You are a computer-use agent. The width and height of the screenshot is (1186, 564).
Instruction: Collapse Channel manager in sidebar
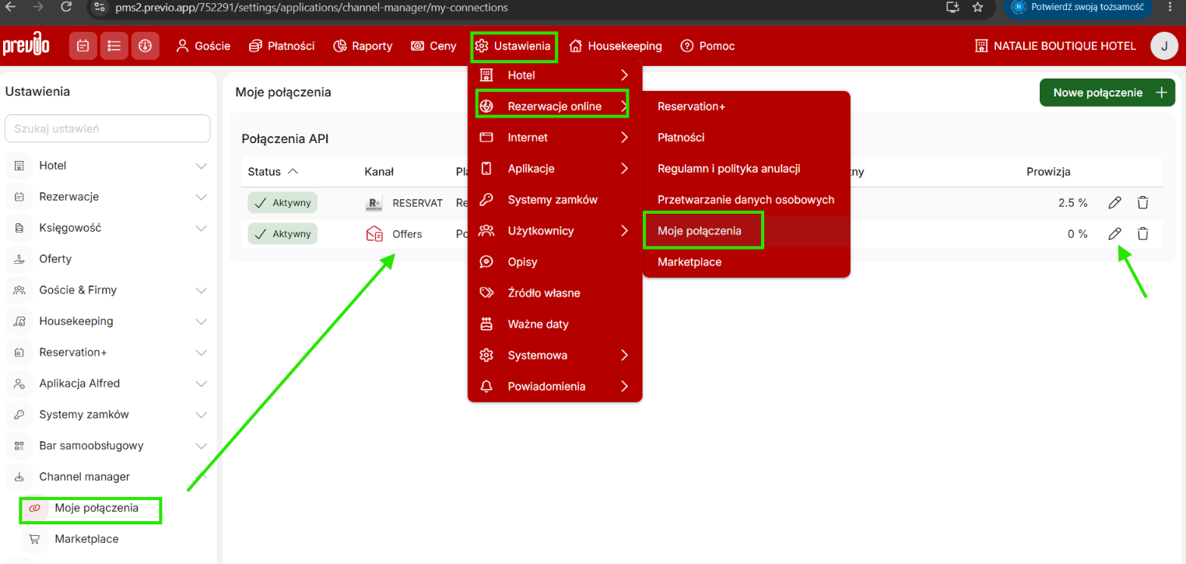point(107,477)
